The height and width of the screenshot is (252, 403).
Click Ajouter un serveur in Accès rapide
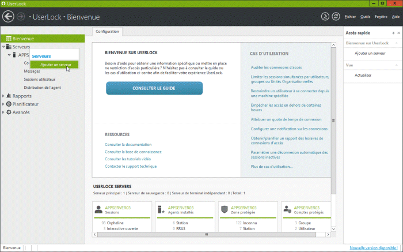coord(370,53)
